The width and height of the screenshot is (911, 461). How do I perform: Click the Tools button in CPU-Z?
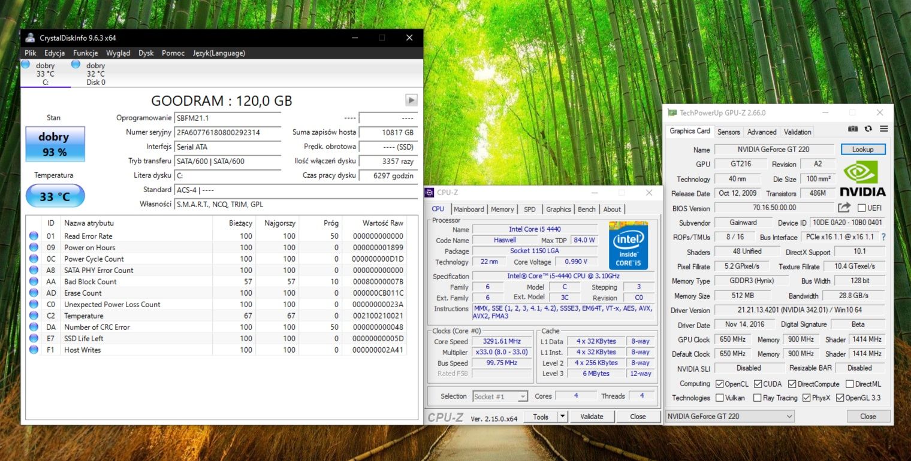tap(541, 417)
